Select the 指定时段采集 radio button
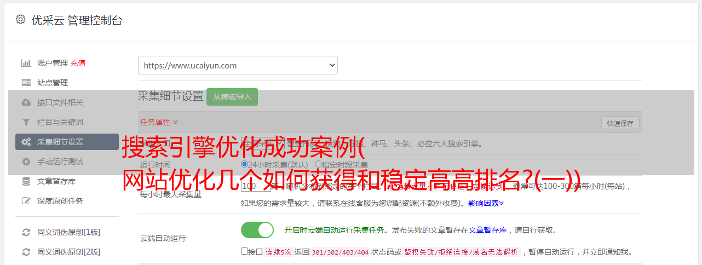This screenshot has height=265, width=702. [318, 164]
